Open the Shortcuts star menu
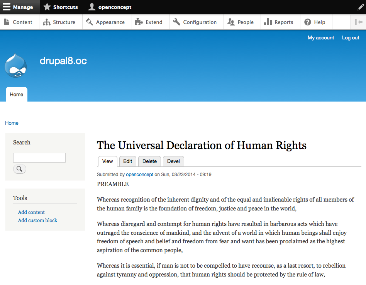The height and width of the screenshot is (285, 366). pyautogui.click(x=47, y=7)
